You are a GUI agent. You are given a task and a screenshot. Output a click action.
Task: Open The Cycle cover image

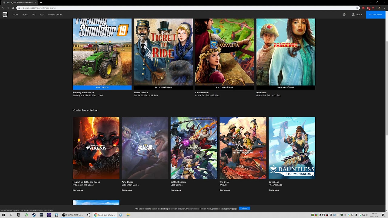point(243,148)
